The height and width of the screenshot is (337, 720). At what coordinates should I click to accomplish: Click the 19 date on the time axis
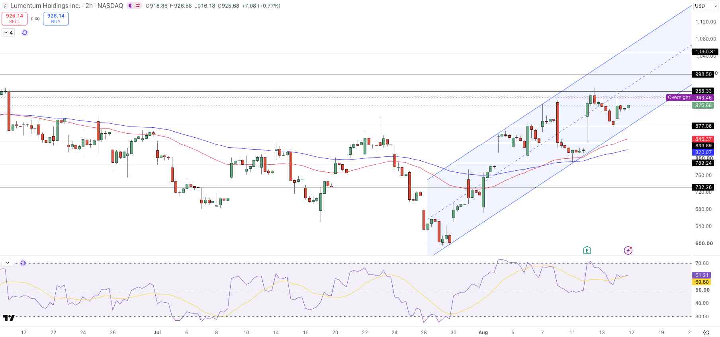pos(661,333)
